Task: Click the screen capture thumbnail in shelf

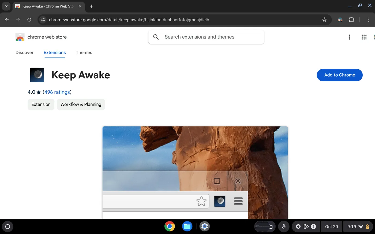Action: (x=265, y=227)
